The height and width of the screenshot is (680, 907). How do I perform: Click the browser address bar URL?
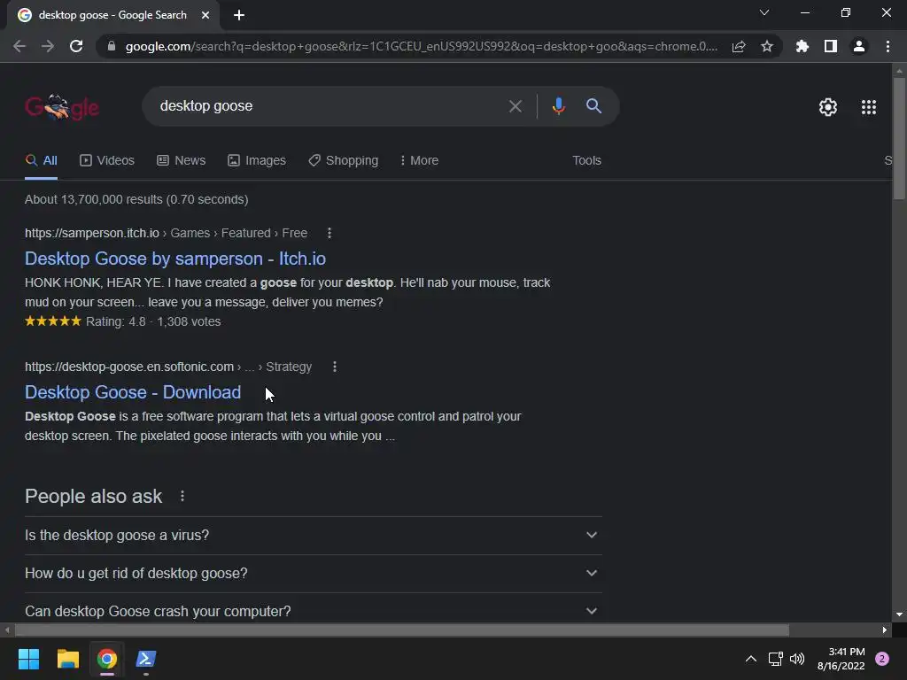421,46
